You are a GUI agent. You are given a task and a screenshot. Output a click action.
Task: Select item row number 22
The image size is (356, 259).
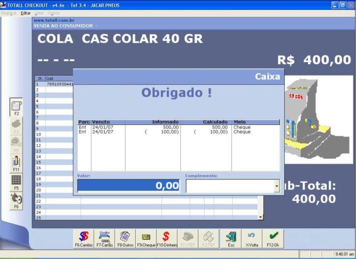pyautogui.click(x=39, y=201)
